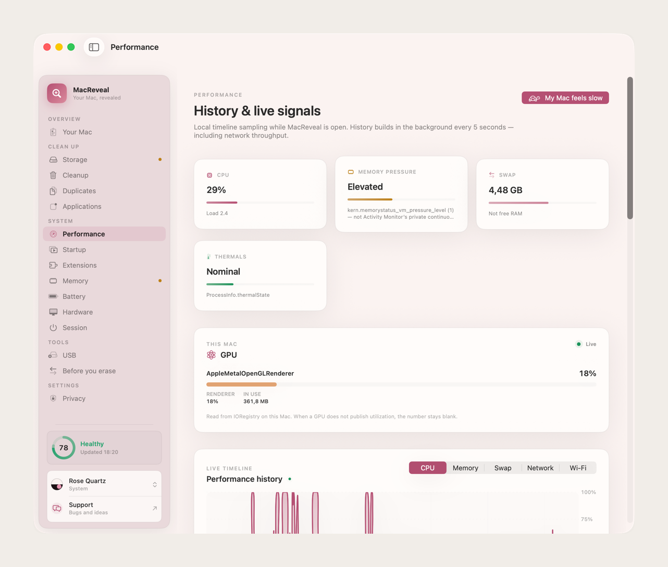Image resolution: width=668 pixels, height=567 pixels.
Task: Click the Swap arrows icon on card
Action: pyautogui.click(x=492, y=175)
